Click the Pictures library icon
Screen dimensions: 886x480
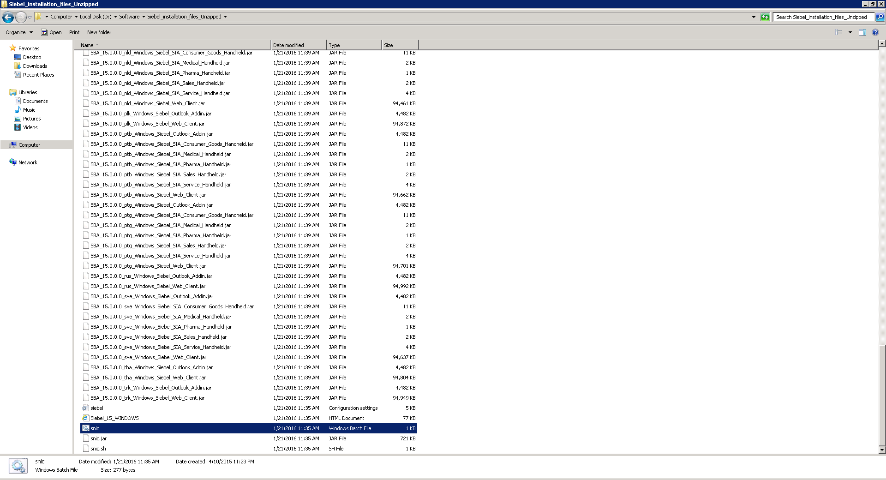point(18,119)
